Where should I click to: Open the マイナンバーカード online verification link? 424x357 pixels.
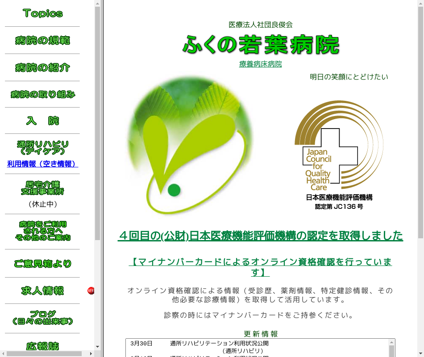tap(260, 266)
